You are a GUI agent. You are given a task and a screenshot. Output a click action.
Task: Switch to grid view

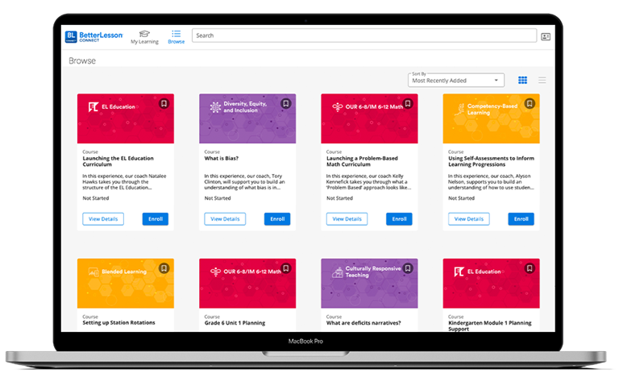coord(522,81)
